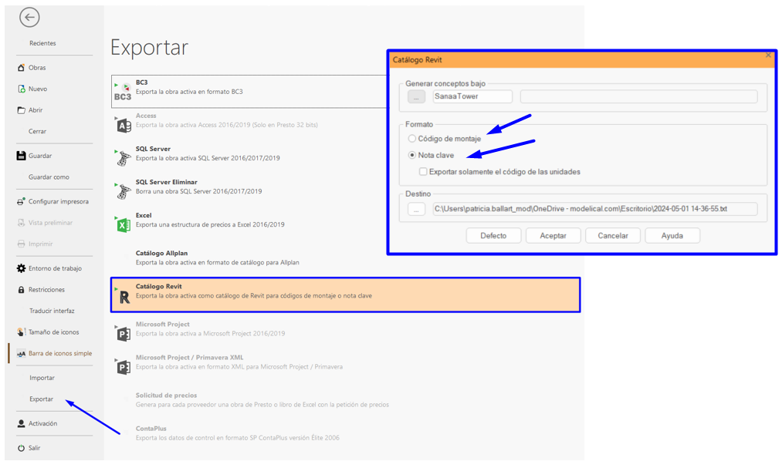Click the SanaaTower concept field
This screenshot has width=782, height=468.
(x=472, y=96)
